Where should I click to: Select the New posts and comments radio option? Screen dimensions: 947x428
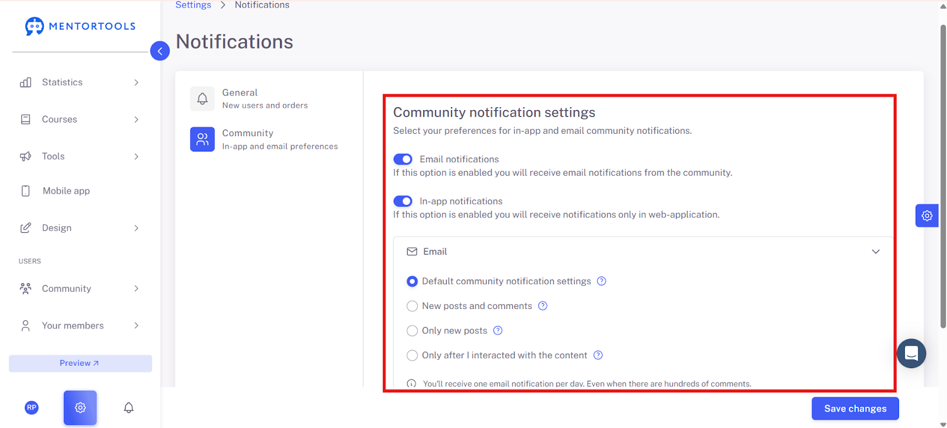[x=412, y=306]
